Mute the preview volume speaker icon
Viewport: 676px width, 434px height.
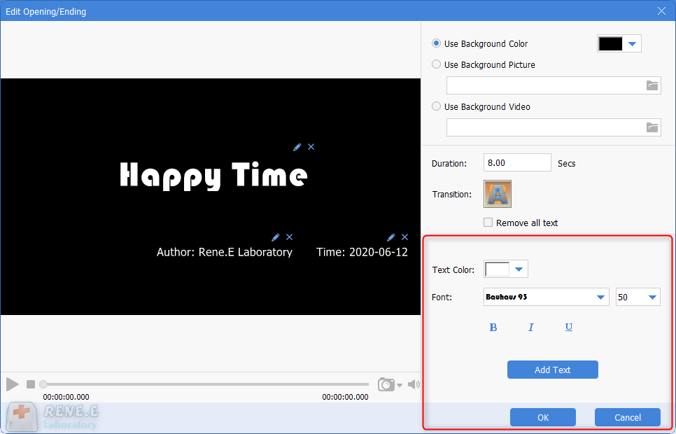click(414, 384)
